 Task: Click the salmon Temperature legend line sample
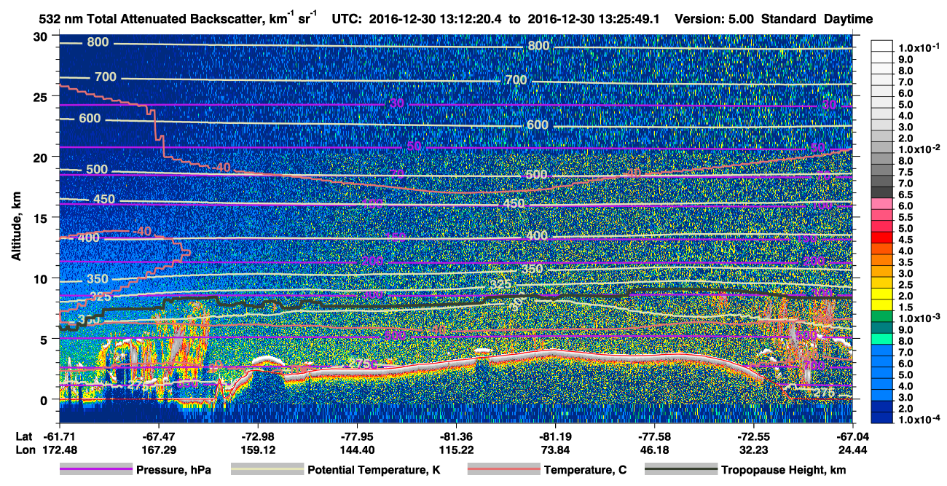(x=503, y=470)
